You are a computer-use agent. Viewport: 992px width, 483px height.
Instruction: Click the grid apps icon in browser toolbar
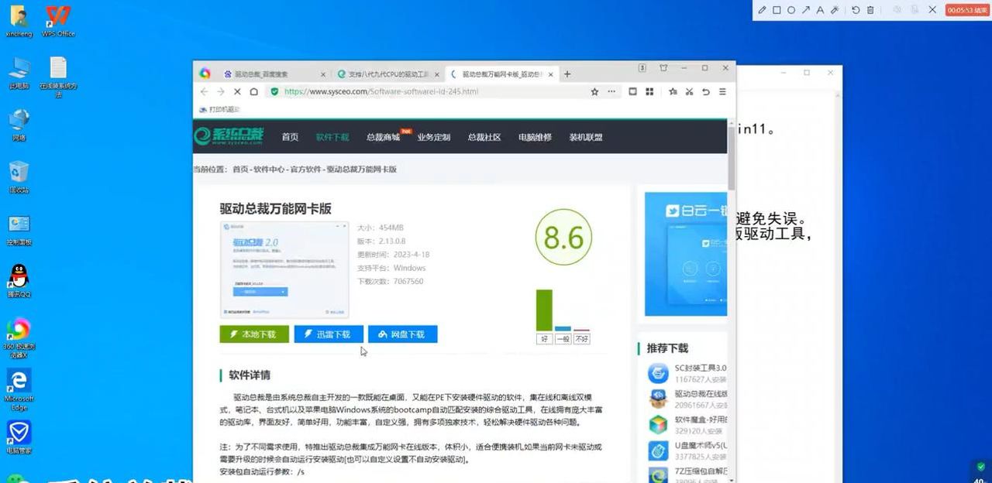(x=650, y=91)
